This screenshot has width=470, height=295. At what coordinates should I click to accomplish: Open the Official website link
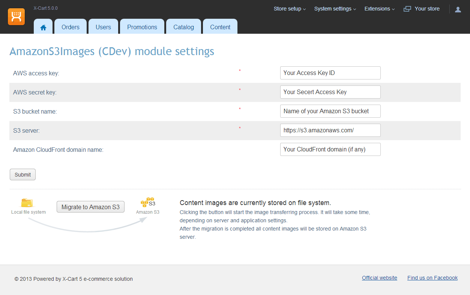(x=380, y=278)
